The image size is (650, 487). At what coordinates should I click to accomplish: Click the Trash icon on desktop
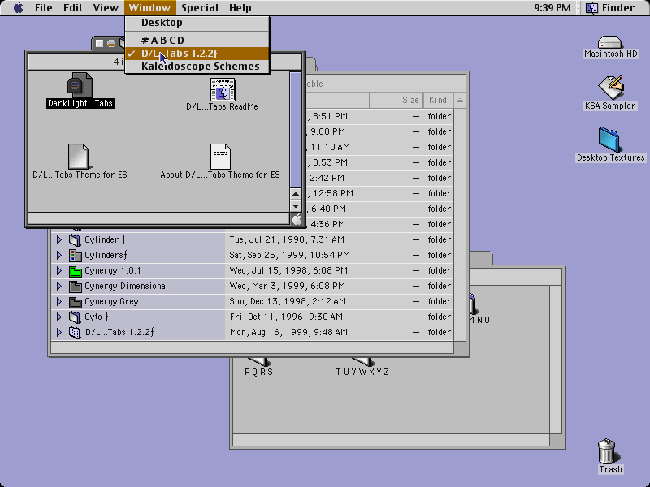click(x=607, y=451)
